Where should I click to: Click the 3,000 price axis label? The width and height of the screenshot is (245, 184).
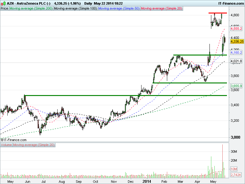236,137
